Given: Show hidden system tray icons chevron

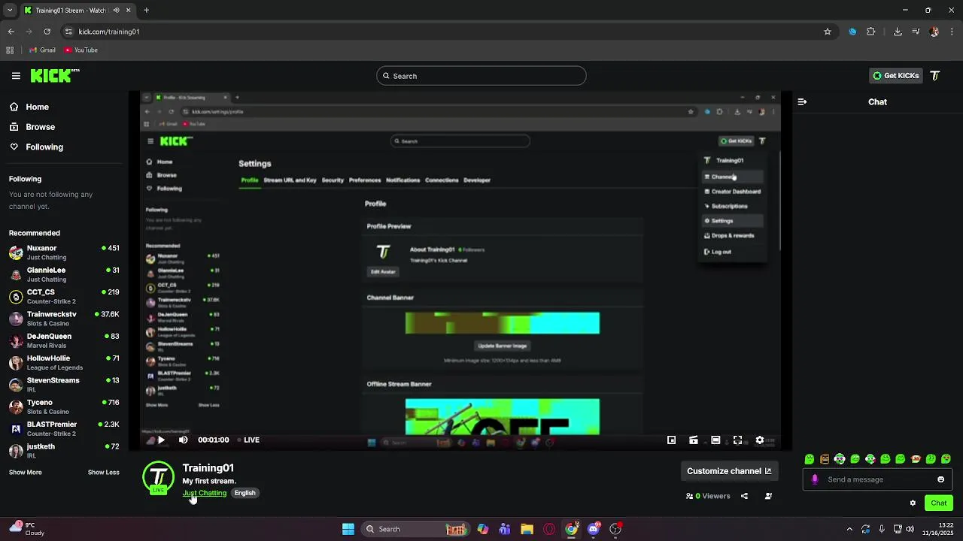Looking at the screenshot, I should (x=849, y=529).
